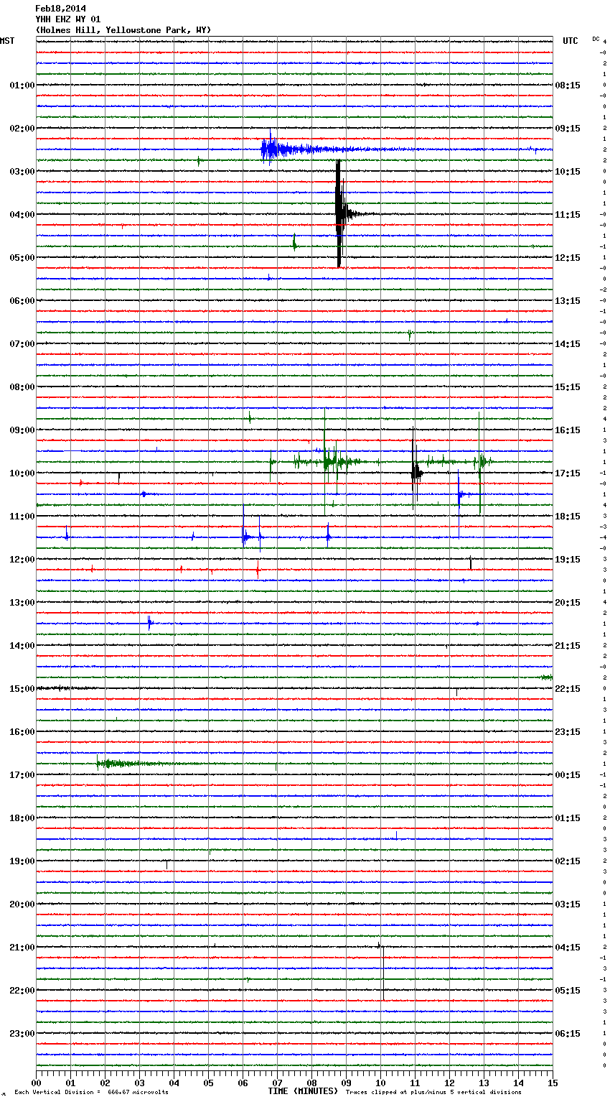Click minute tick label 11 on bottom axis
Image resolution: width=610 pixels, height=1102 pixels.
[x=415, y=1083]
